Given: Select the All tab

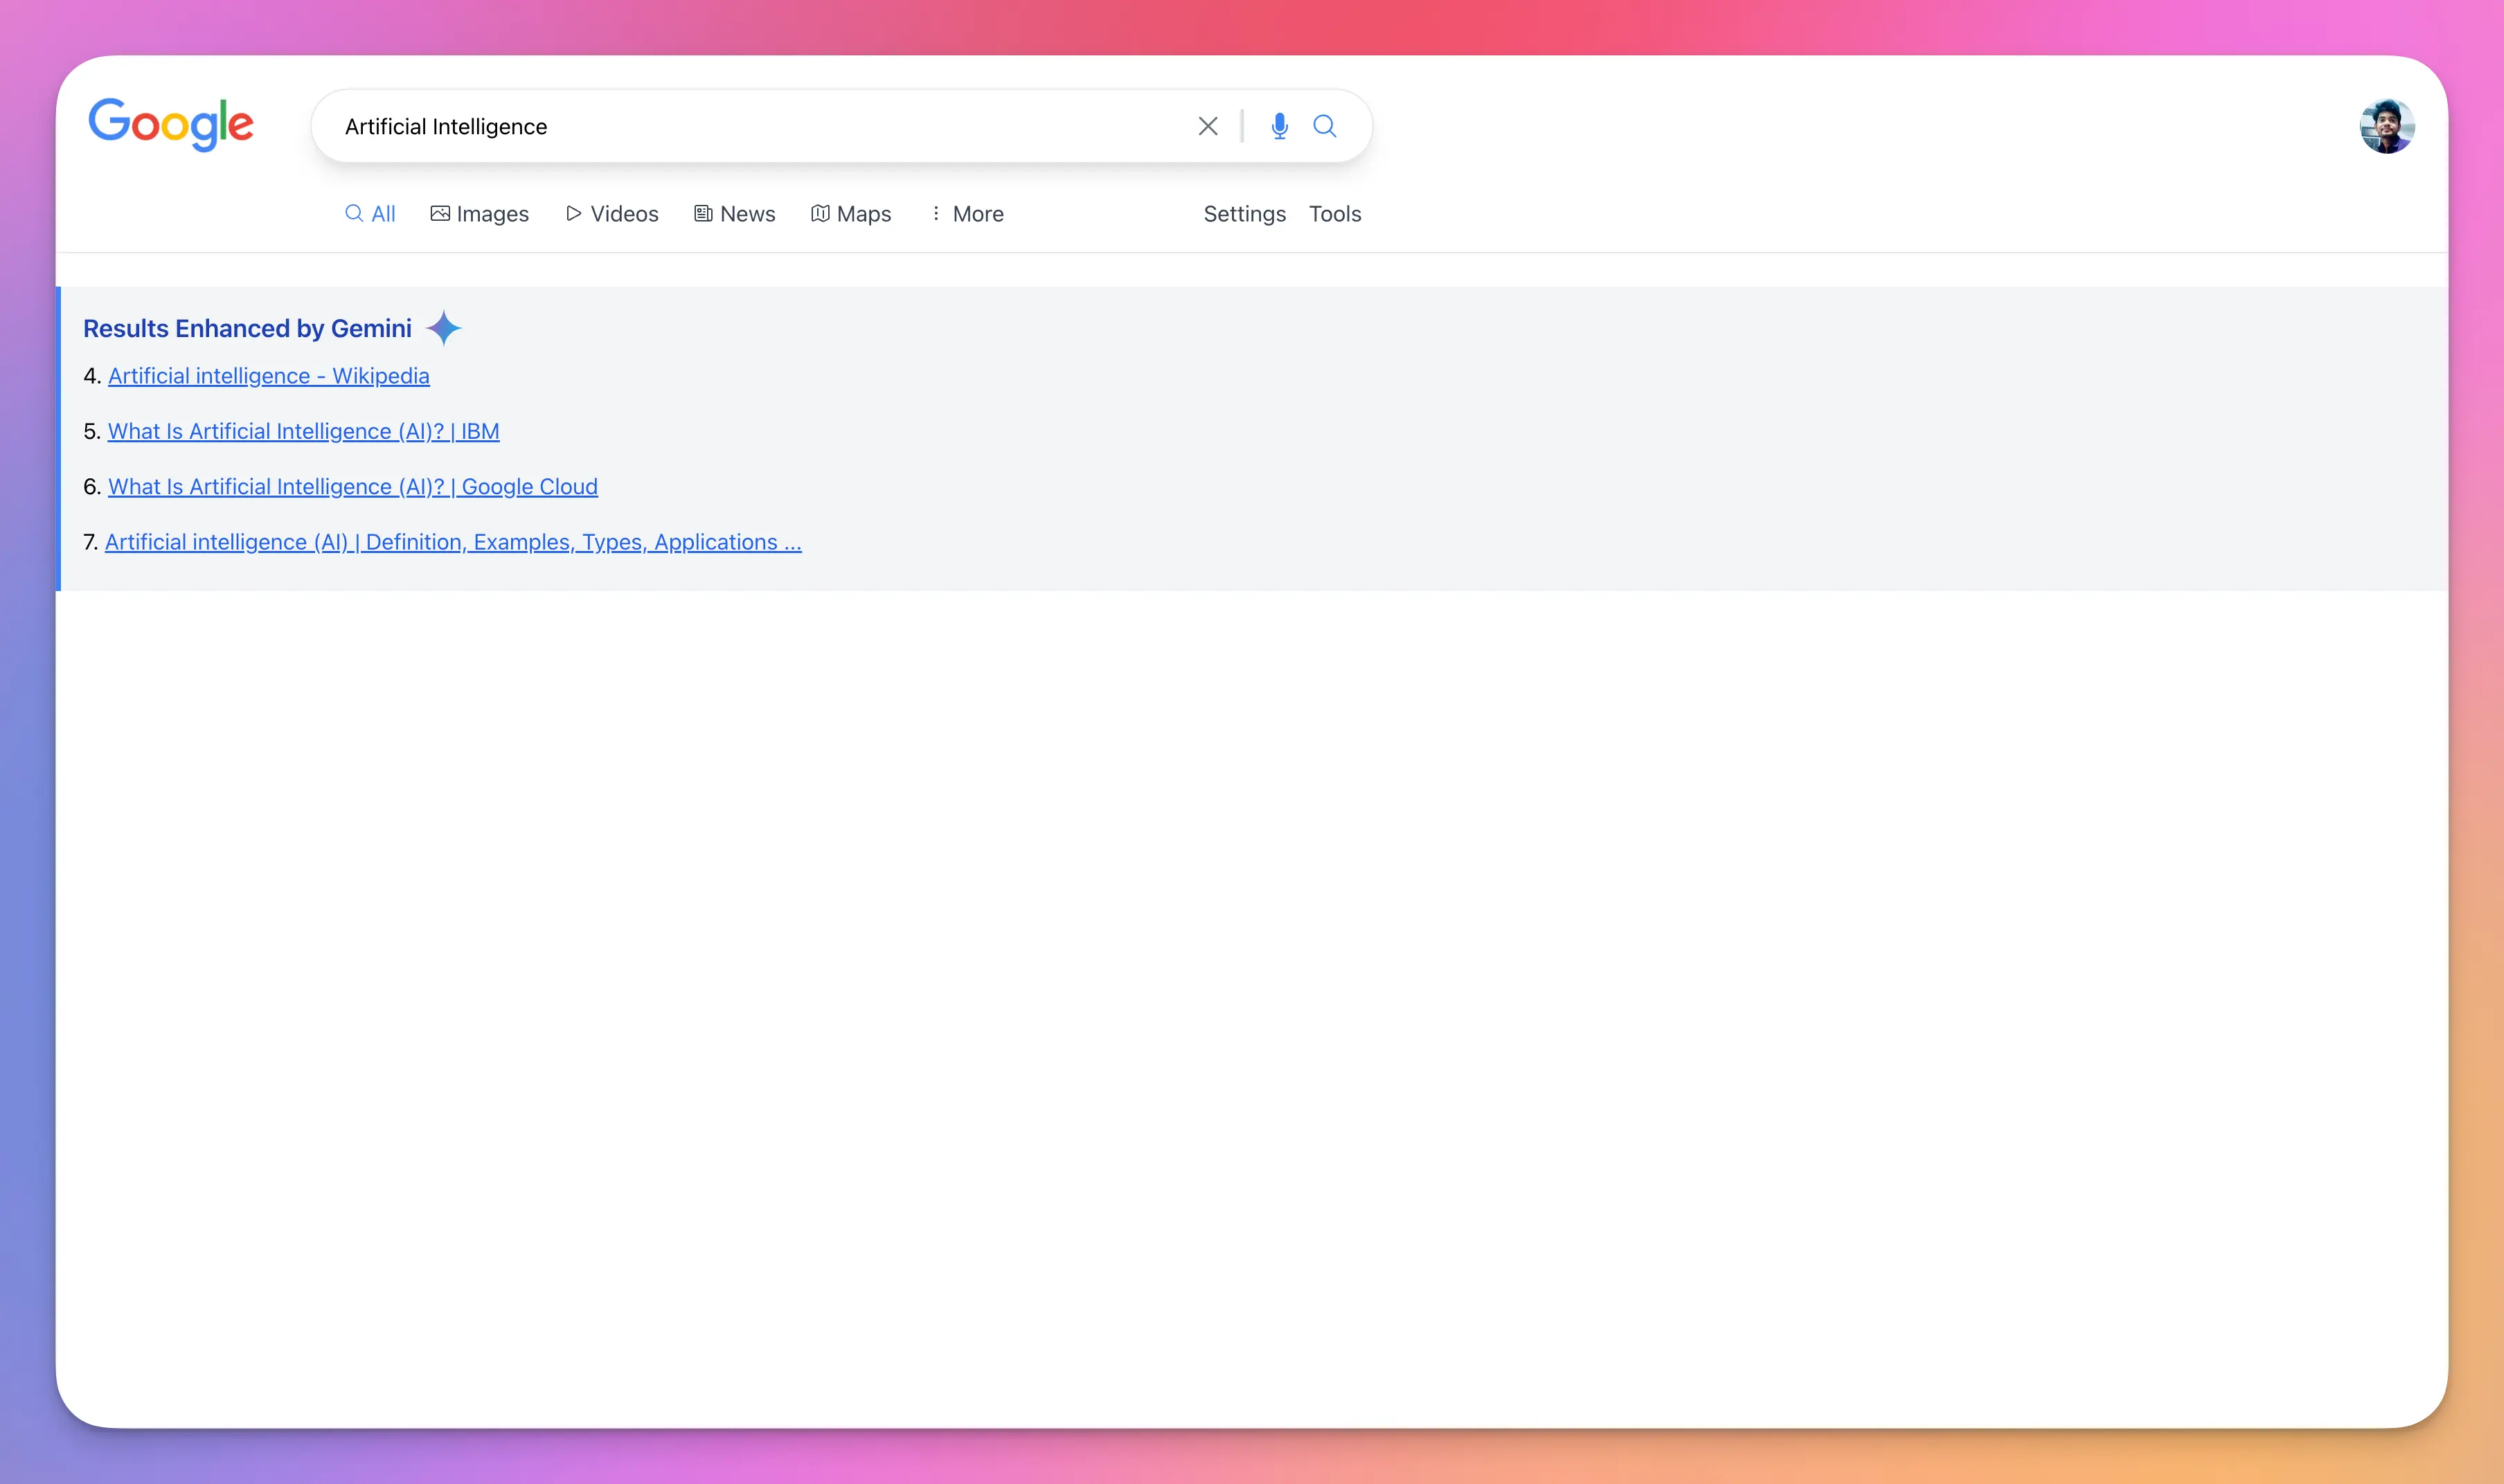Looking at the screenshot, I should (x=370, y=214).
